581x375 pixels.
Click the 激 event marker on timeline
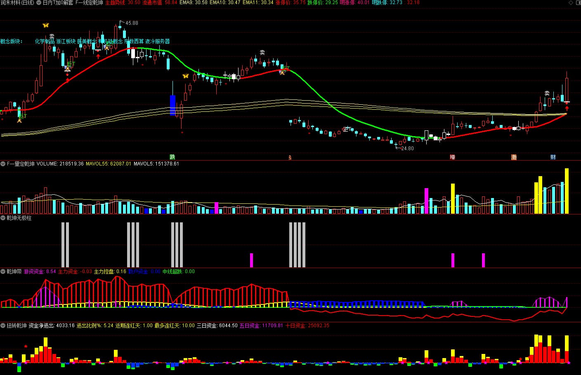point(514,157)
